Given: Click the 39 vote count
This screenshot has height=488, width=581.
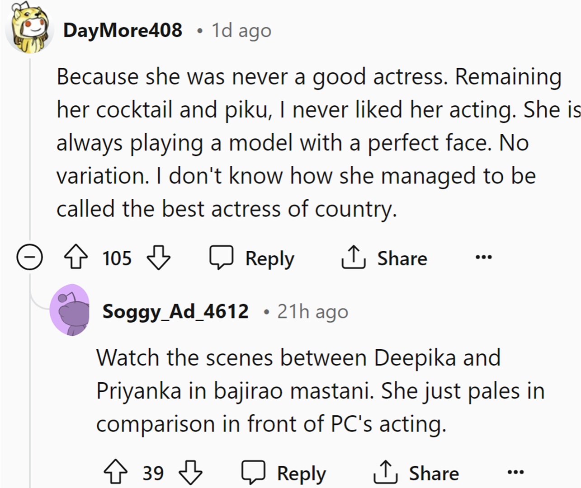Looking at the screenshot, I should click(153, 473).
